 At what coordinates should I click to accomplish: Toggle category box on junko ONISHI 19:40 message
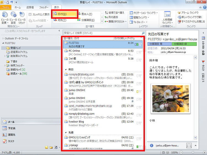pos(137,91)
